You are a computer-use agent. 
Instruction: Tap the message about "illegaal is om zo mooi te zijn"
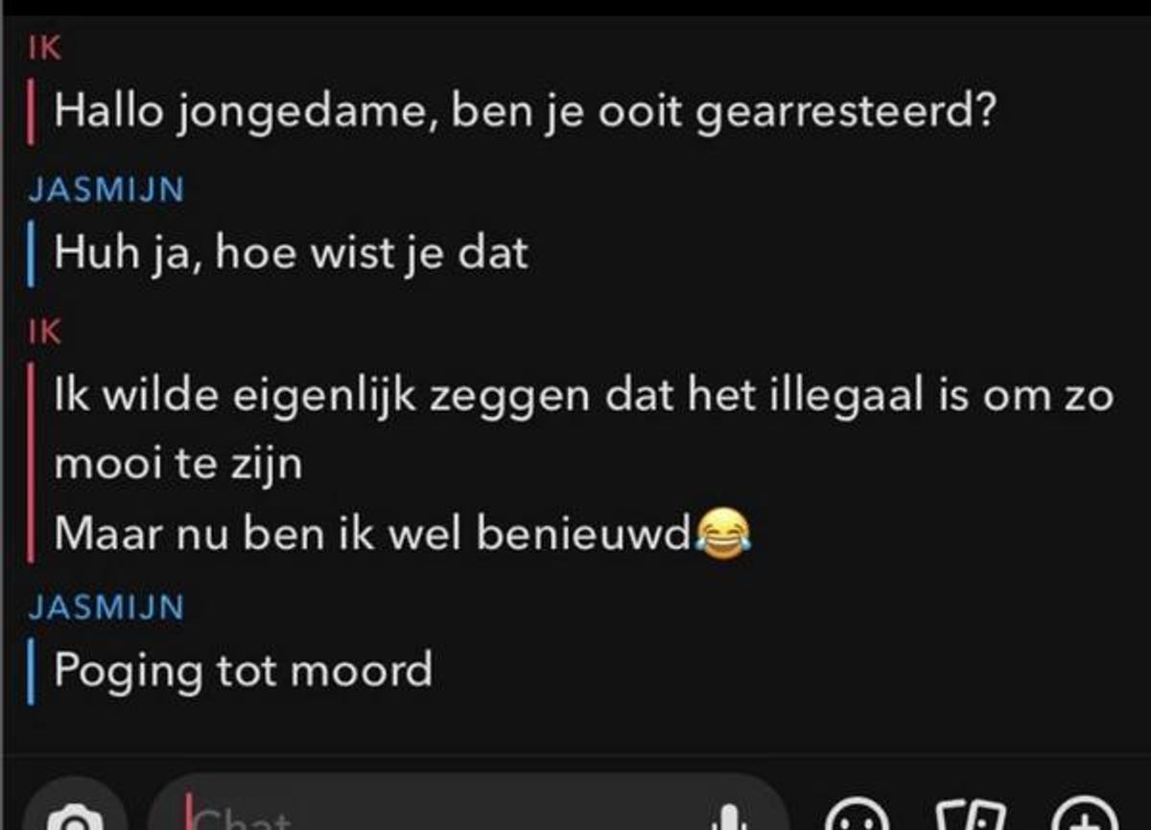tap(583, 429)
